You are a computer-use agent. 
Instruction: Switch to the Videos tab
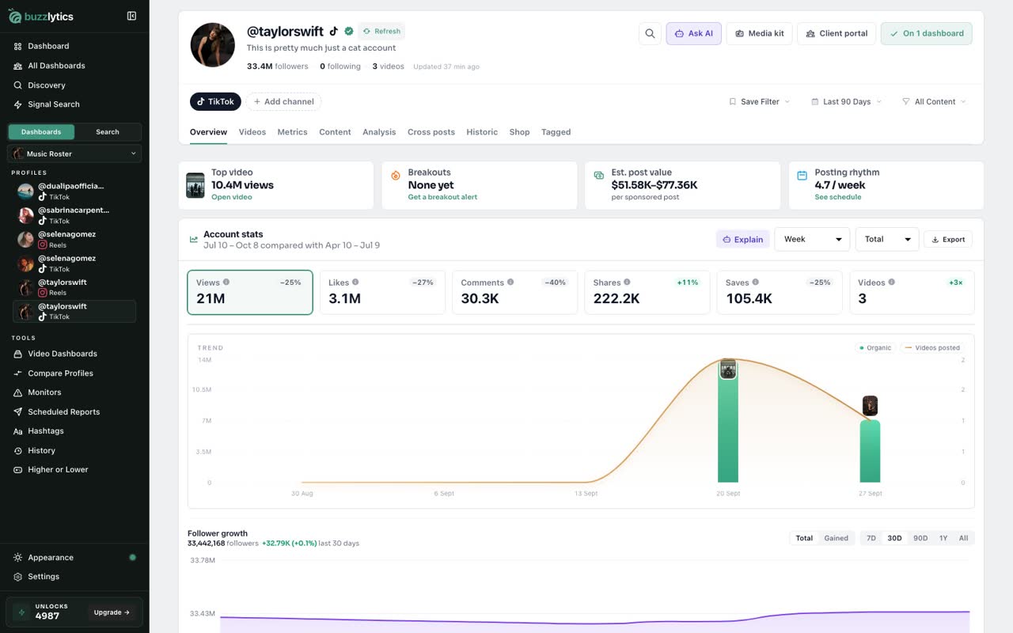(252, 132)
